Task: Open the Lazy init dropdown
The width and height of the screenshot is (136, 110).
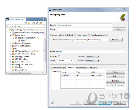Action: pos(93,56)
